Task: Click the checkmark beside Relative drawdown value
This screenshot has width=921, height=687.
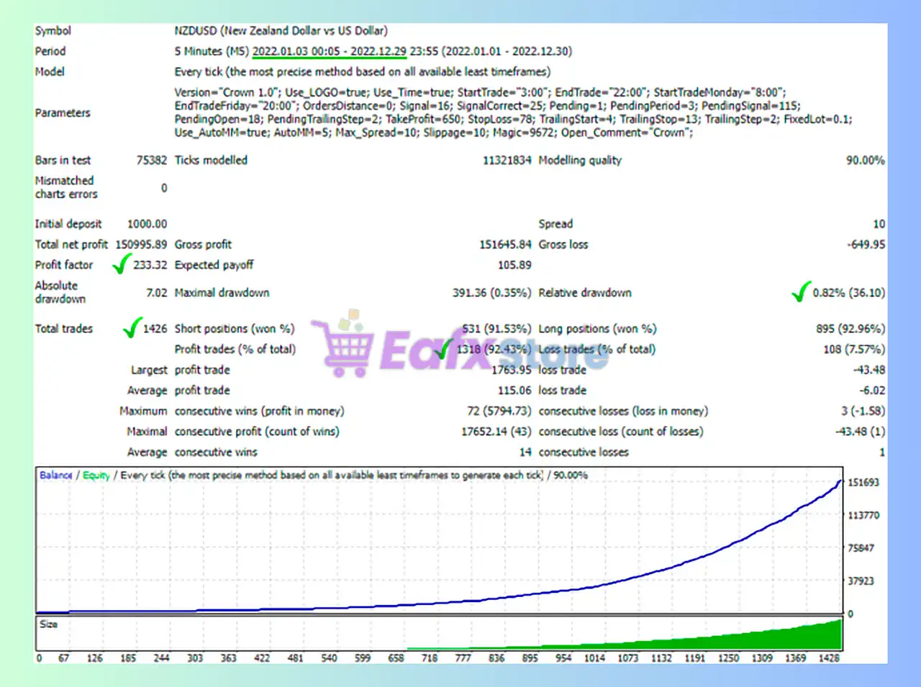Action: point(800,291)
